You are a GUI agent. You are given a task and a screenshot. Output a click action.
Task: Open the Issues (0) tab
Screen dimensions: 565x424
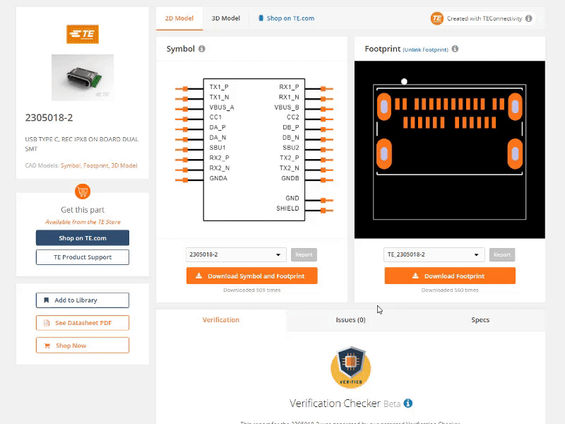(350, 320)
